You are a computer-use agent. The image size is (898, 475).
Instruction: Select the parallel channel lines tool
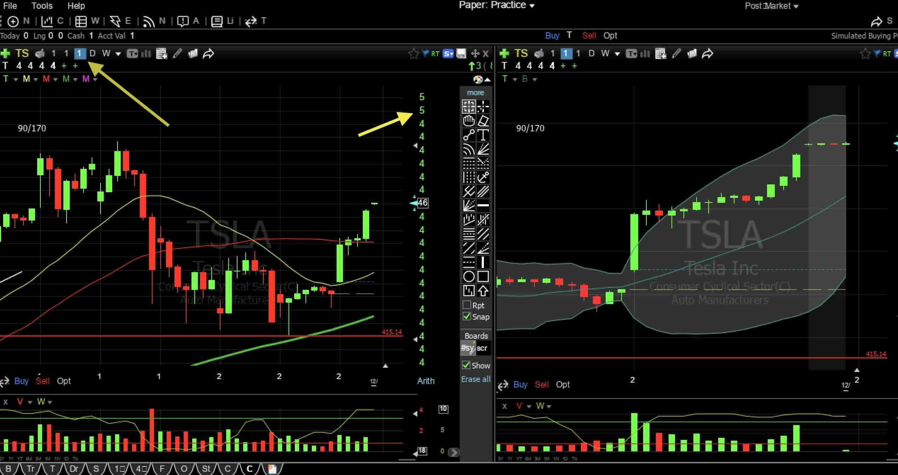pos(483,191)
